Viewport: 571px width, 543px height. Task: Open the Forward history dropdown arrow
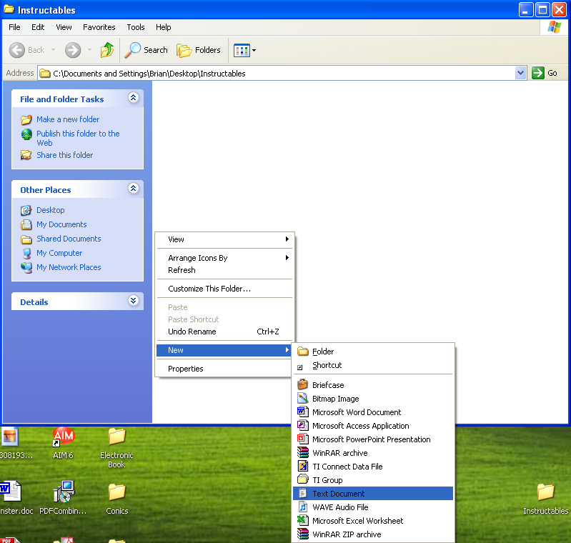coord(89,50)
